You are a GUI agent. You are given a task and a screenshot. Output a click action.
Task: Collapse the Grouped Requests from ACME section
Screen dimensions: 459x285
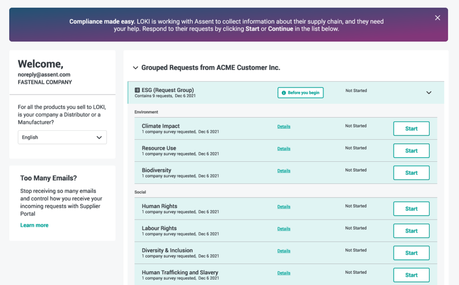click(x=135, y=68)
